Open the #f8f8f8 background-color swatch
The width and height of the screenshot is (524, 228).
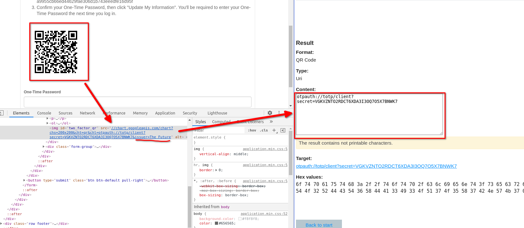point(240,219)
